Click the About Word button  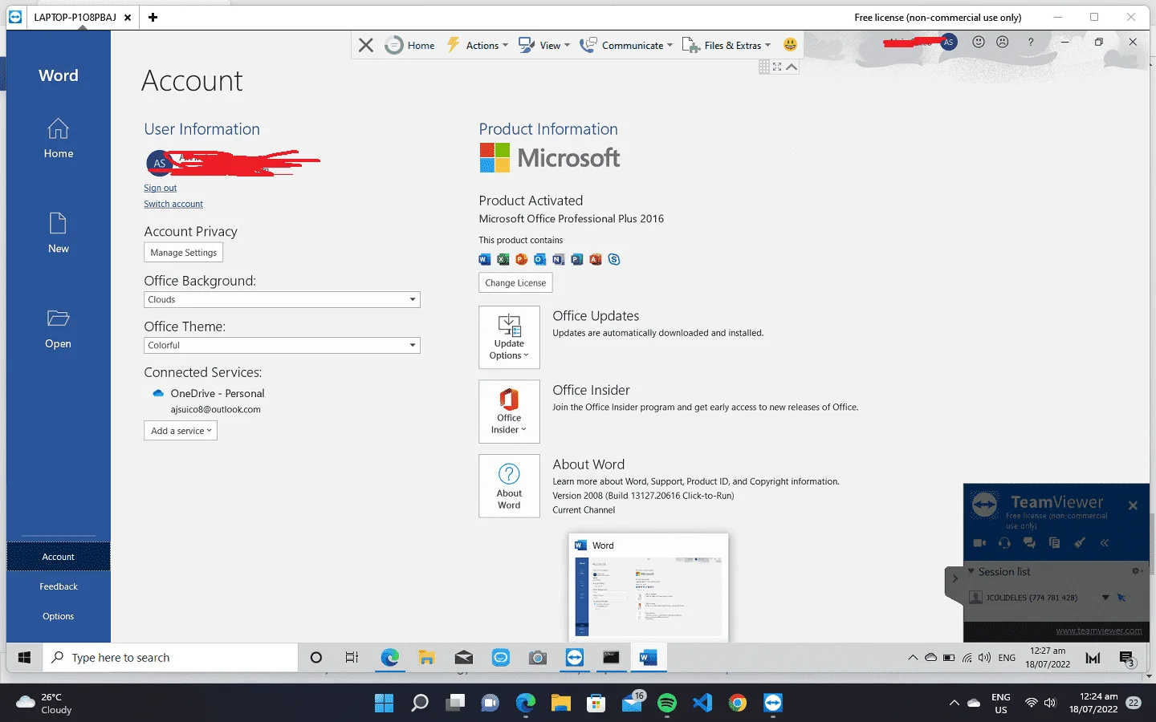coord(509,486)
